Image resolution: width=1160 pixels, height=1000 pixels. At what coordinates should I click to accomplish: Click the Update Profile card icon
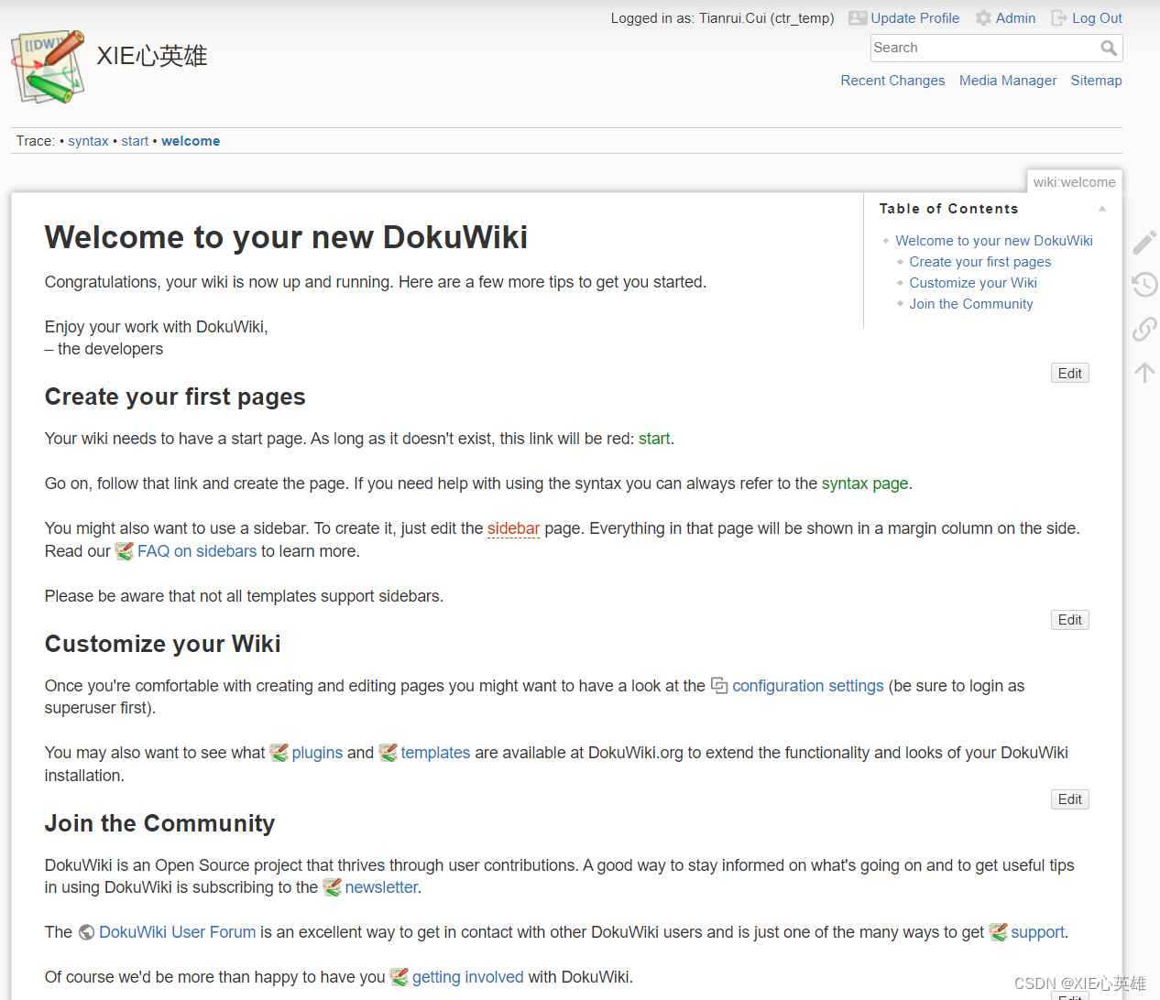point(858,18)
